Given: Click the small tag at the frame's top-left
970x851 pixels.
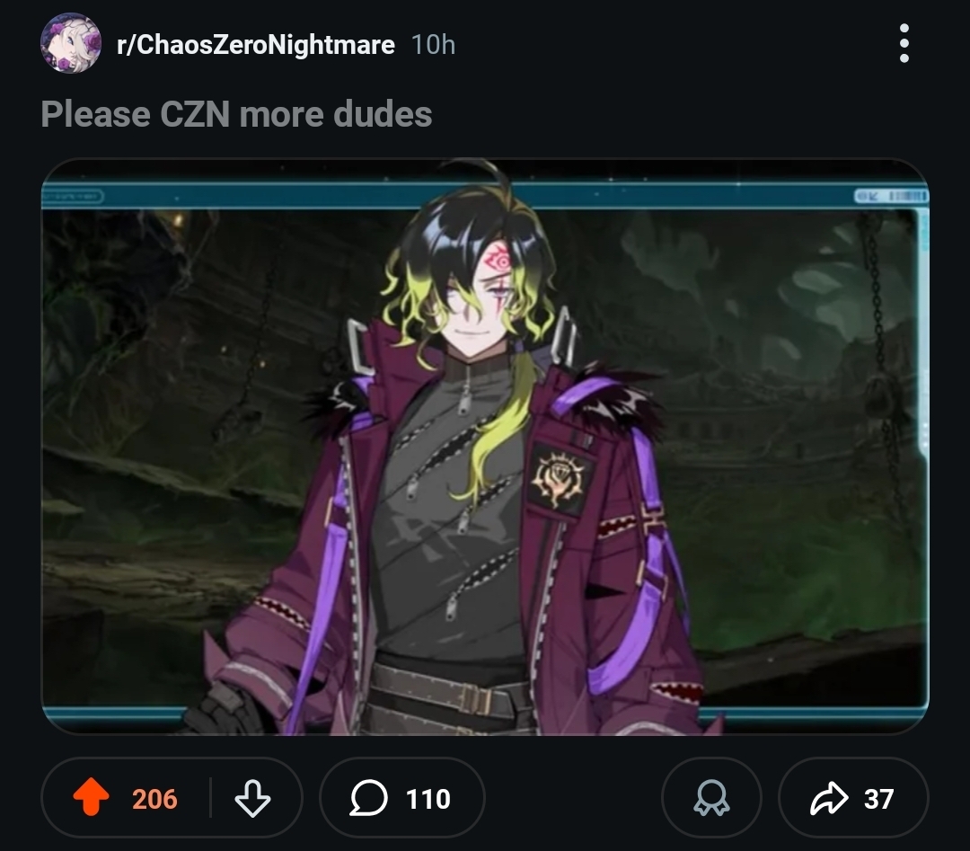Looking at the screenshot, I should click(x=72, y=197).
